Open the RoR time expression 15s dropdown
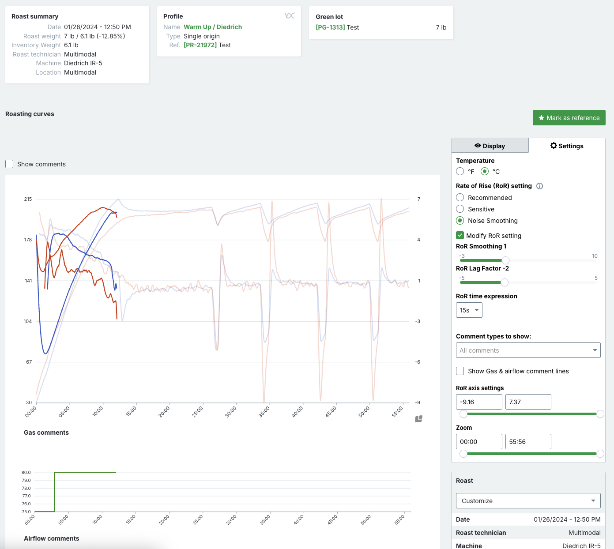This screenshot has height=549, width=614. pos(469,310)
